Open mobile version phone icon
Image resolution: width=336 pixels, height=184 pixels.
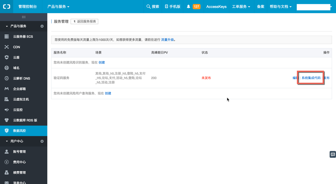(x=166, y=6)
